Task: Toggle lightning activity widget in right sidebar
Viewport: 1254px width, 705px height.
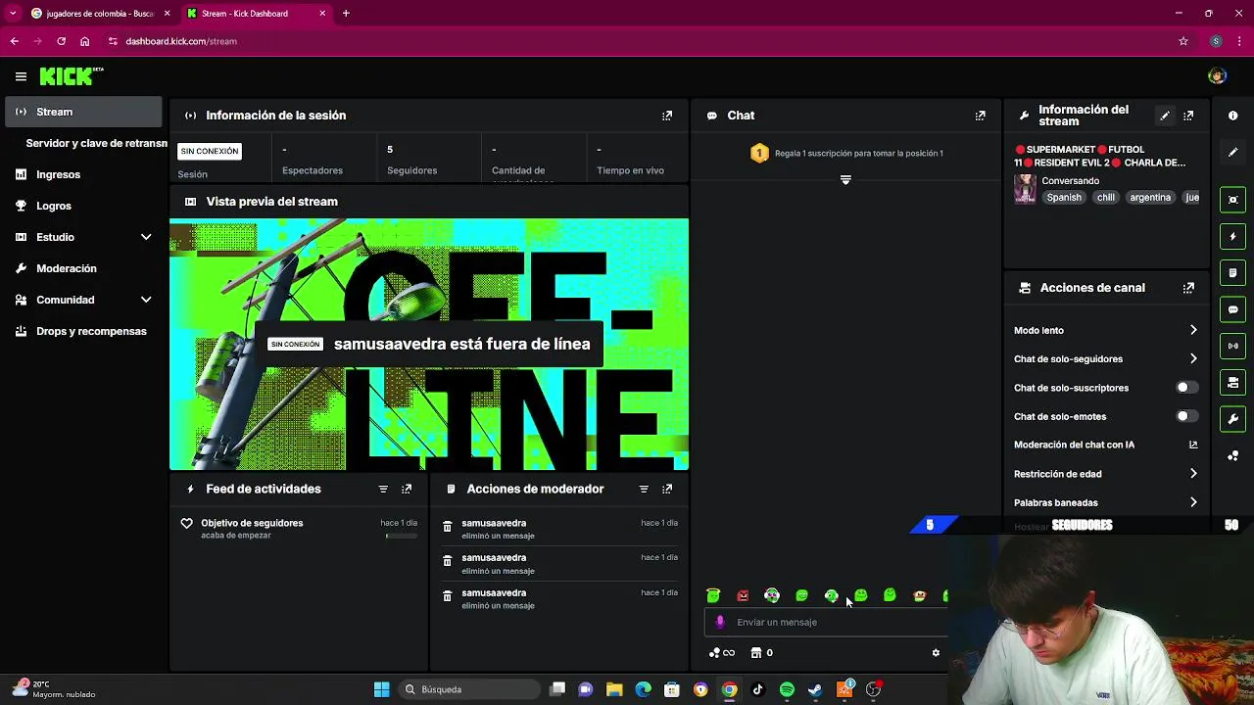Action: click(1232, 236)
